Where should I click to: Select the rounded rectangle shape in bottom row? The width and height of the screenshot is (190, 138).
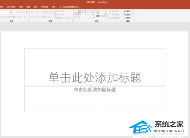pyautogui.click(x=76, y=17)
